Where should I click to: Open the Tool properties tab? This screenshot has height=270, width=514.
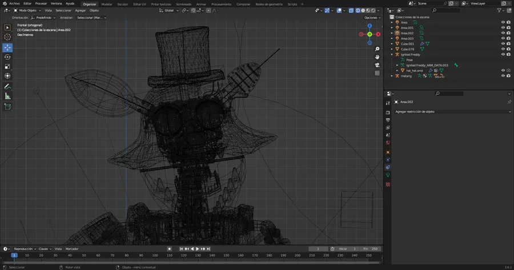[x=388, y=103]
